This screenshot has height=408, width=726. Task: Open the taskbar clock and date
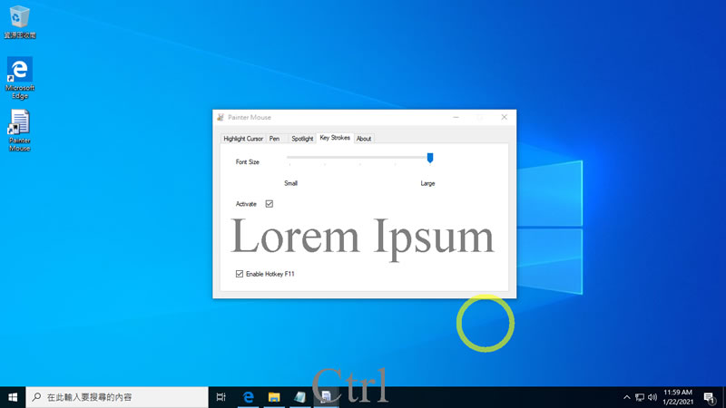pos(677,397)
